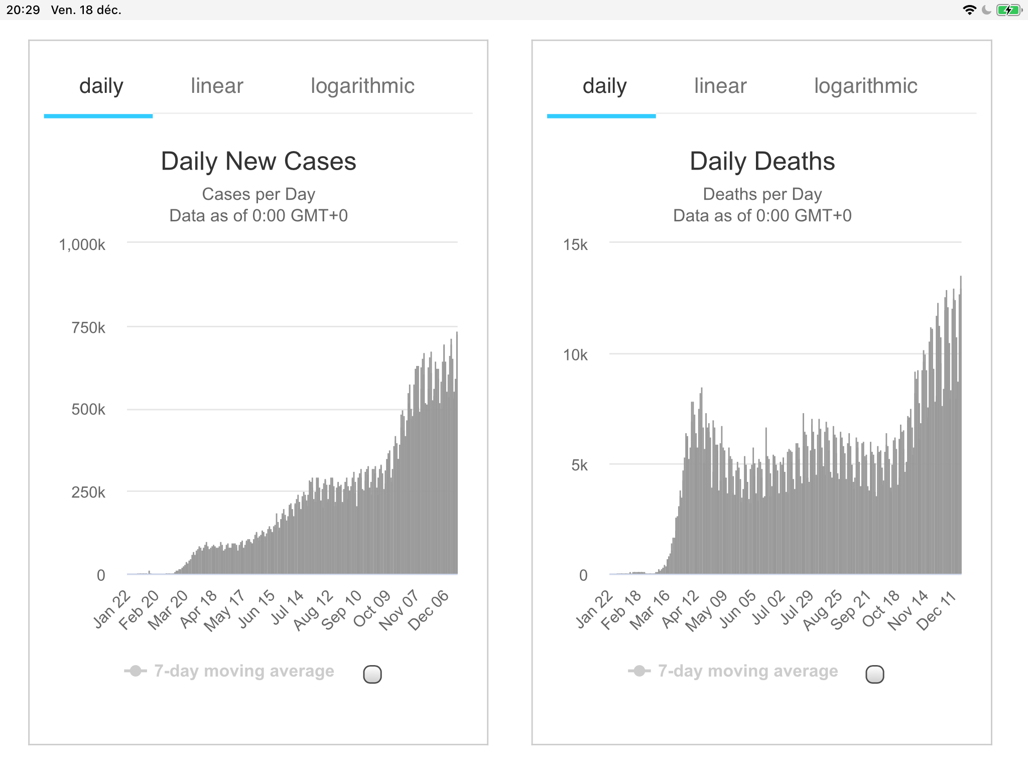
Task: Click the Do Not Disturb moon icon
Action: pyautogui.click(x=987, y=10)
